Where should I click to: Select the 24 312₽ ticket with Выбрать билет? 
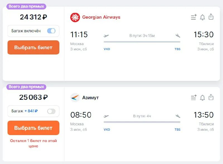33,48
